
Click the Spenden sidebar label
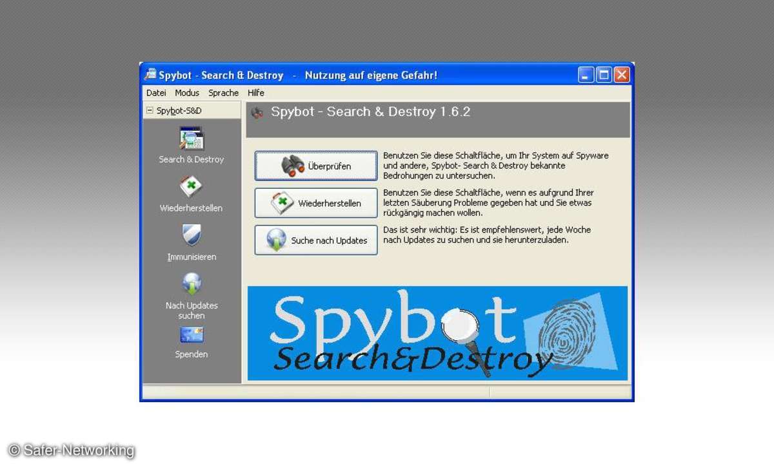tap(192, 354)
